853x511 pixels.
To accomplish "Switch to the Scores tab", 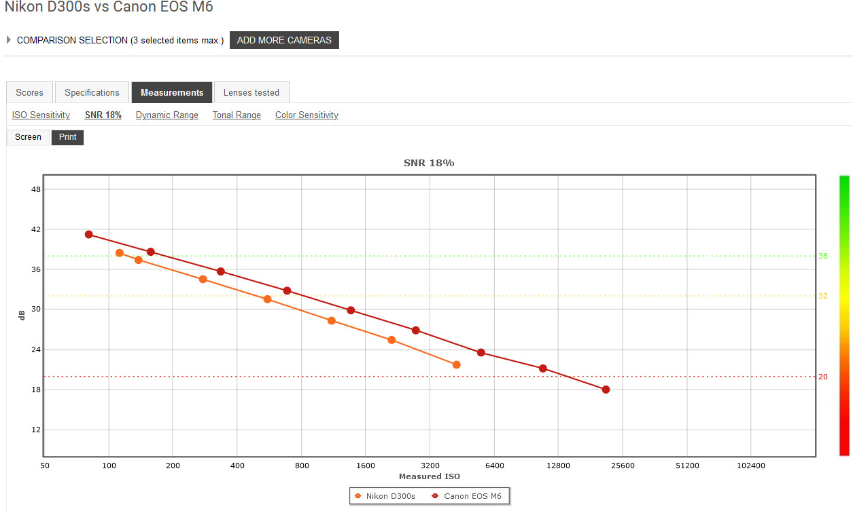I will pos(29,92).
